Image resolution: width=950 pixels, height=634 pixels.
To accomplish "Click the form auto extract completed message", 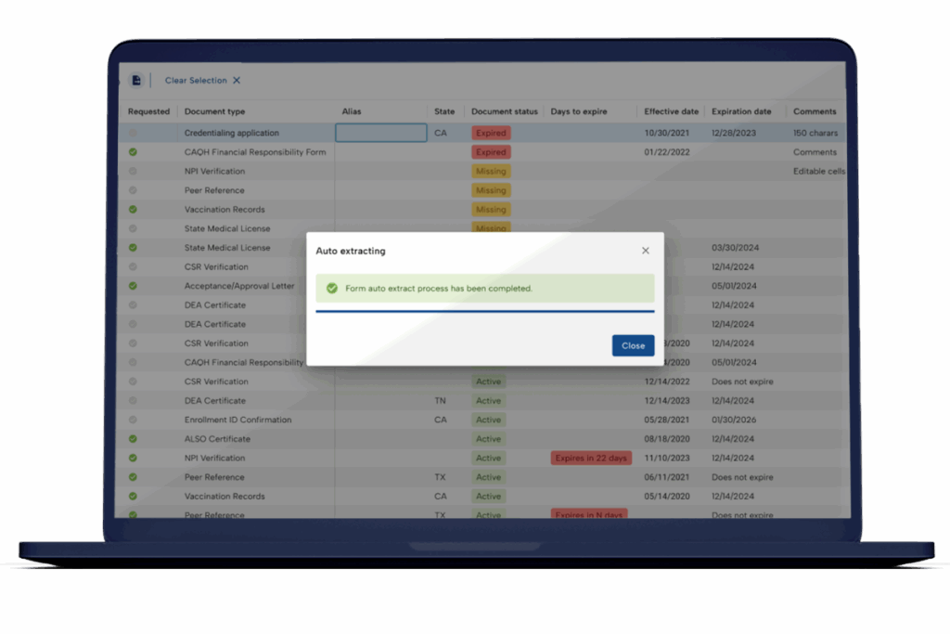I will click(439, 288).
